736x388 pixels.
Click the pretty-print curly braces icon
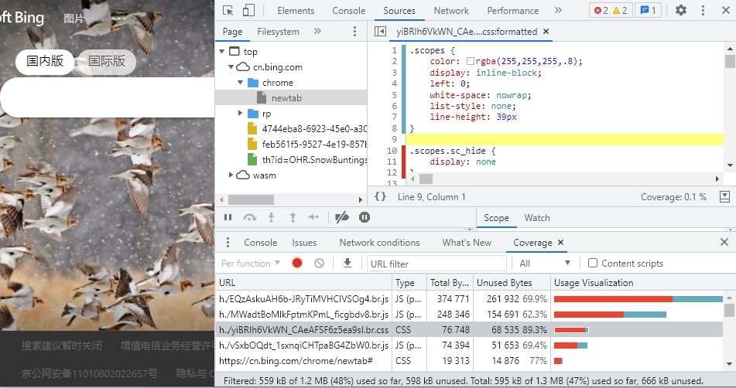pyautogui.click(x=380, y=197)
